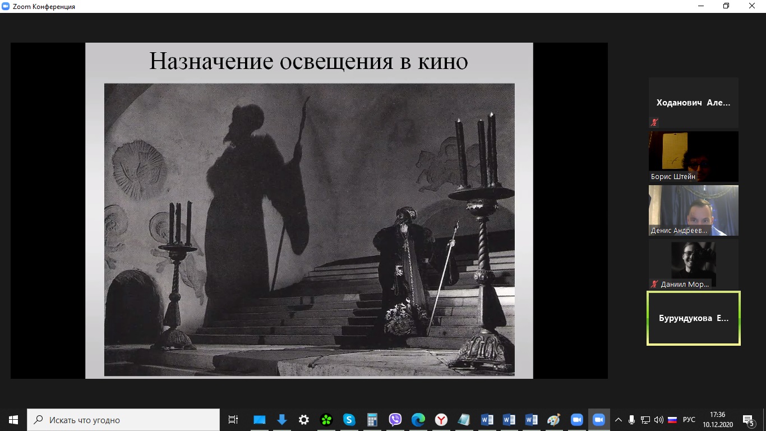Open Viber from the taskbar

coord(395,420)
